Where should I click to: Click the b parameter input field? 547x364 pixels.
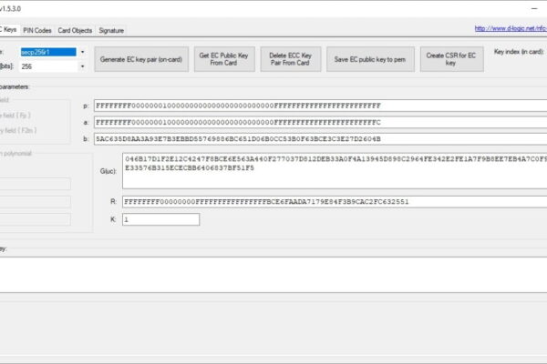coord(320,139)
